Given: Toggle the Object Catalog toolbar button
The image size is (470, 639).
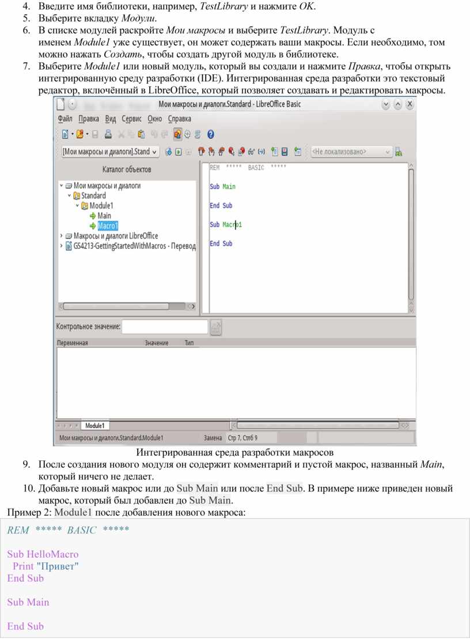Looking at the screenshot, I should tap(177, 134).
